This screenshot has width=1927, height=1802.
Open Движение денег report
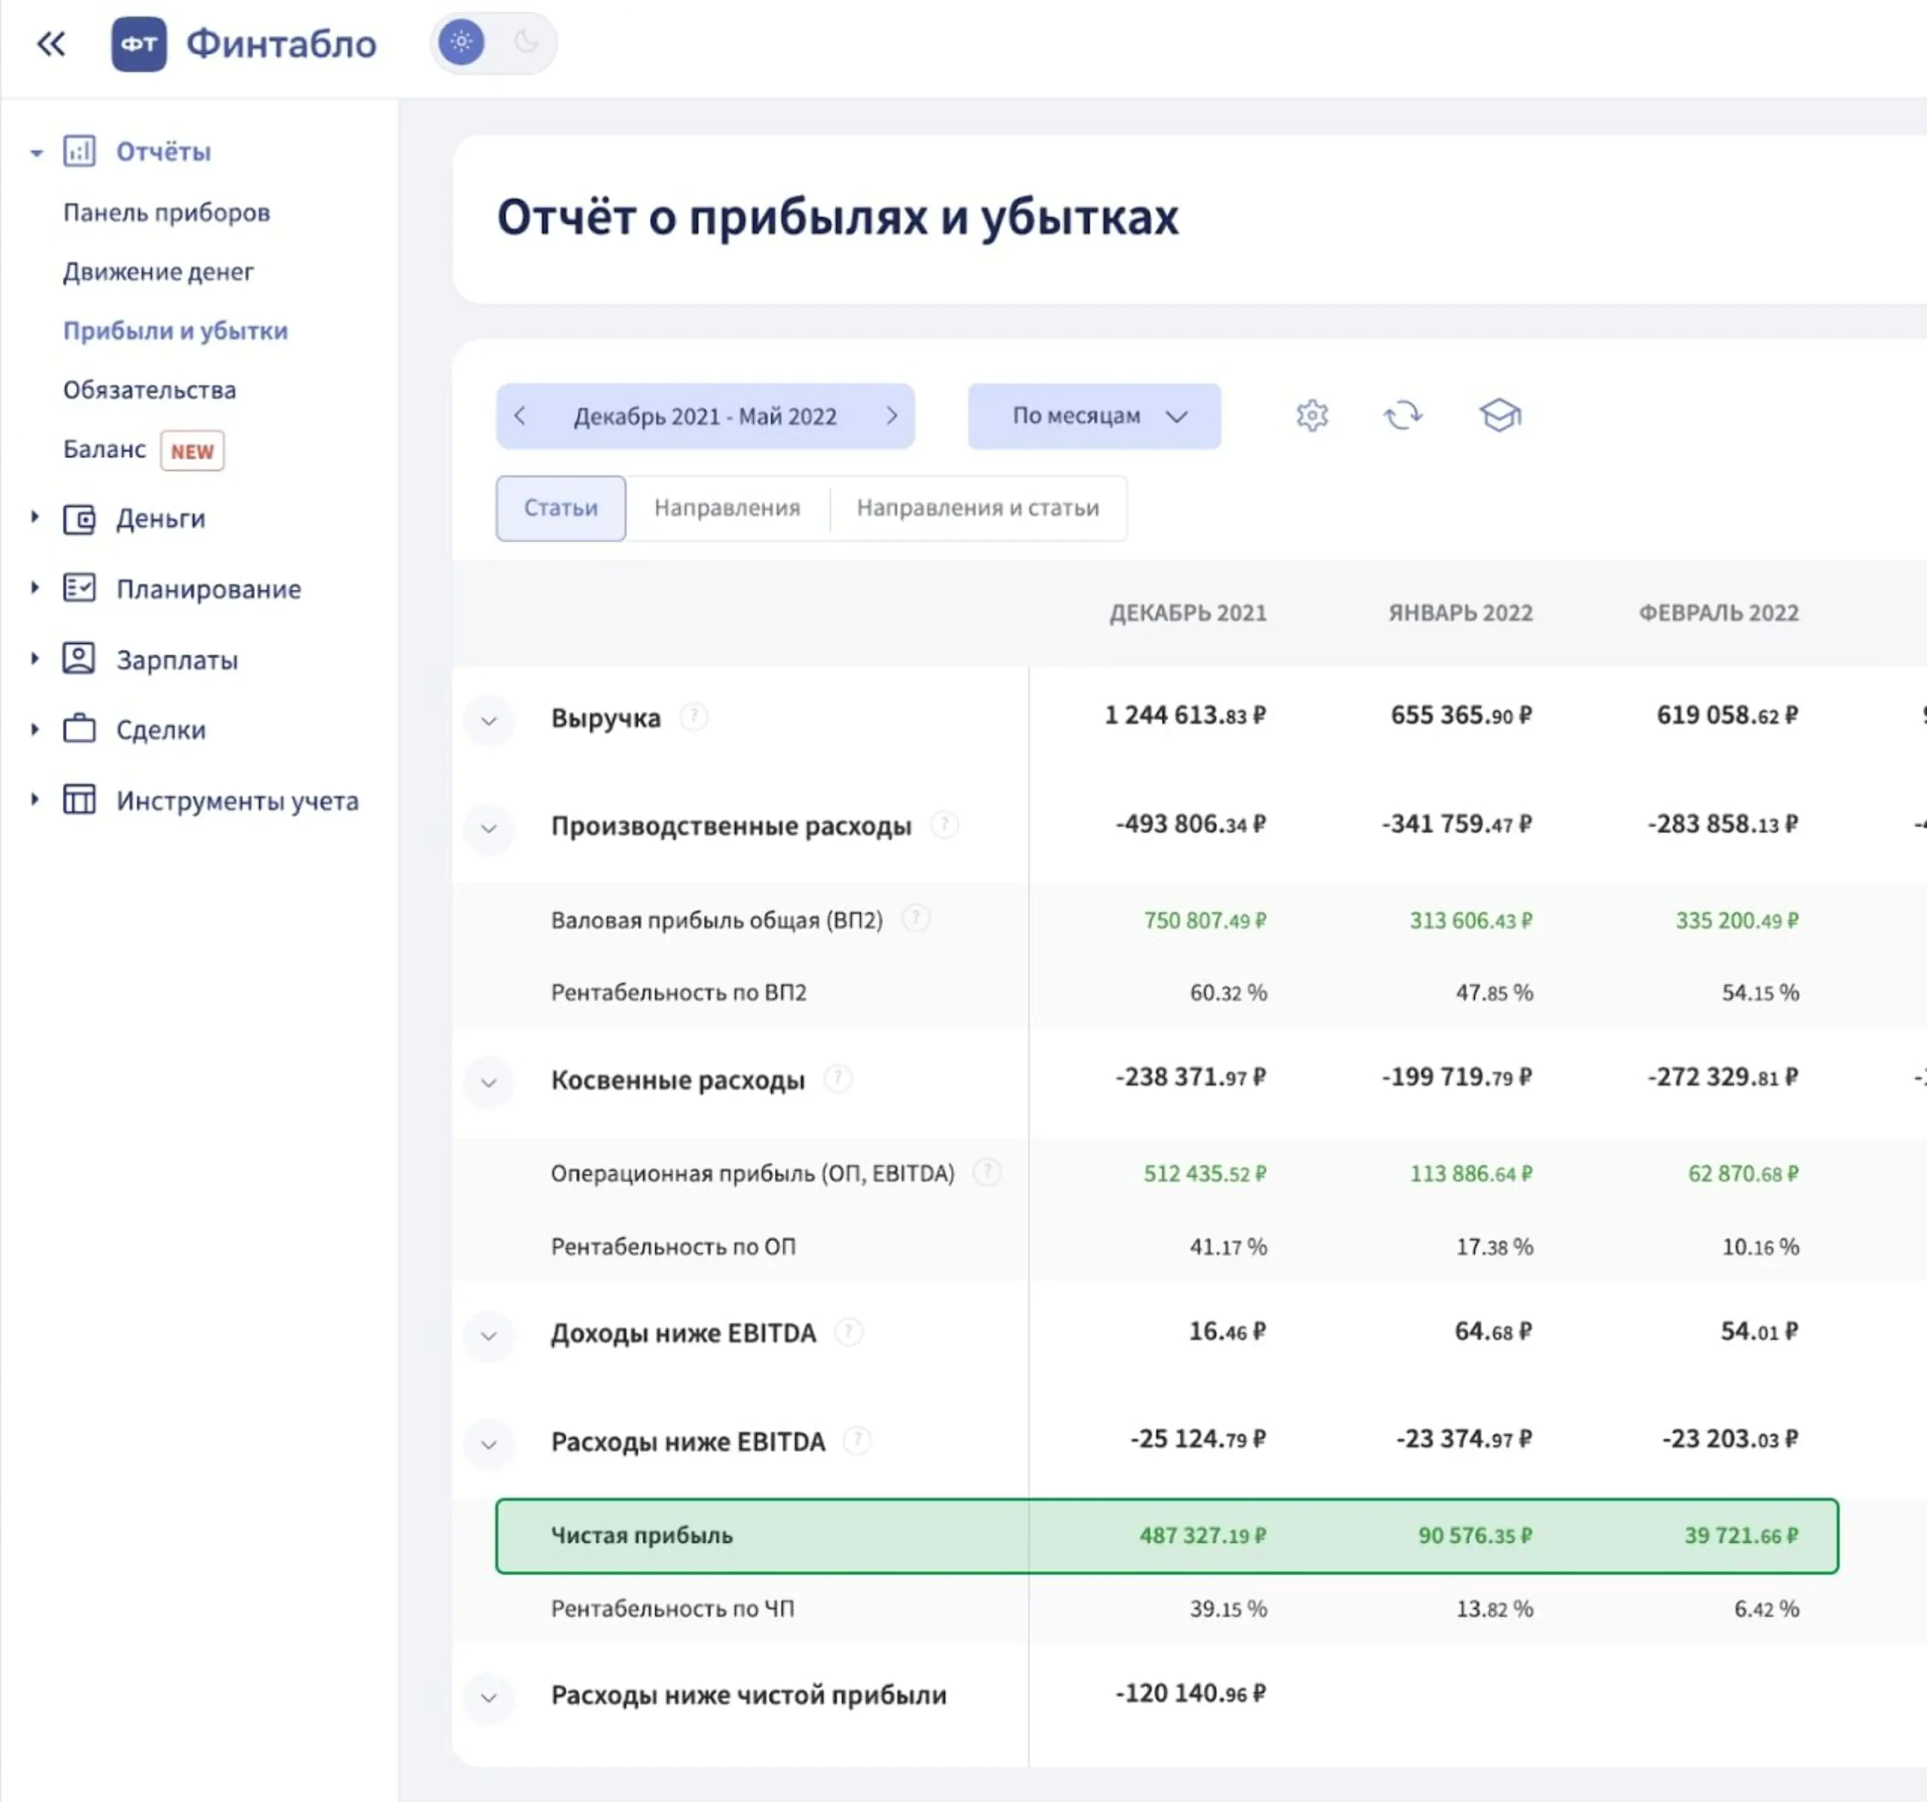158,271
